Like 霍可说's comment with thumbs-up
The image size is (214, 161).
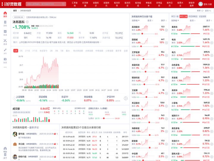[x=55, y=134]
